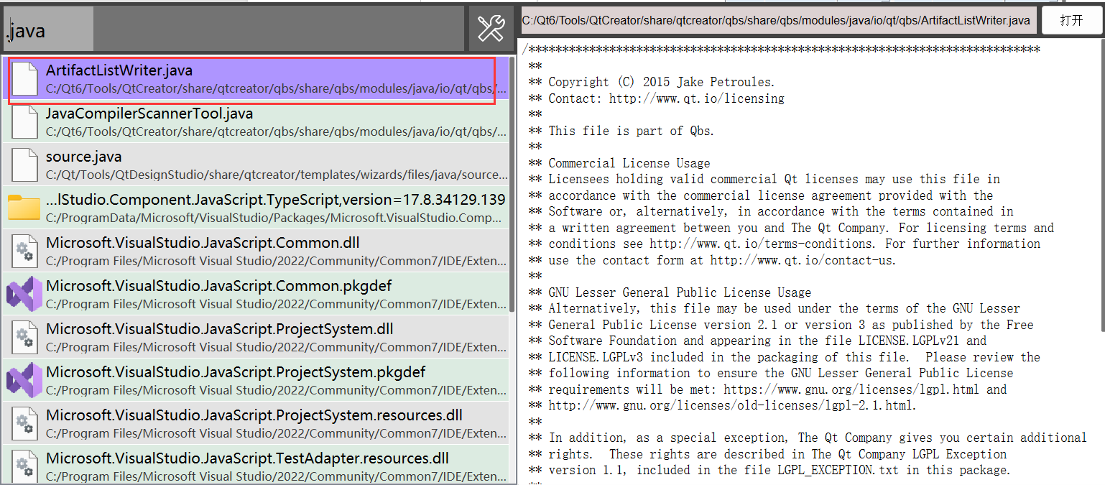The height and width of the screenshot is (485, 1105).
Task: Click file icon of JavaCompilerScannerTool.java
Action: coord(24,122)
